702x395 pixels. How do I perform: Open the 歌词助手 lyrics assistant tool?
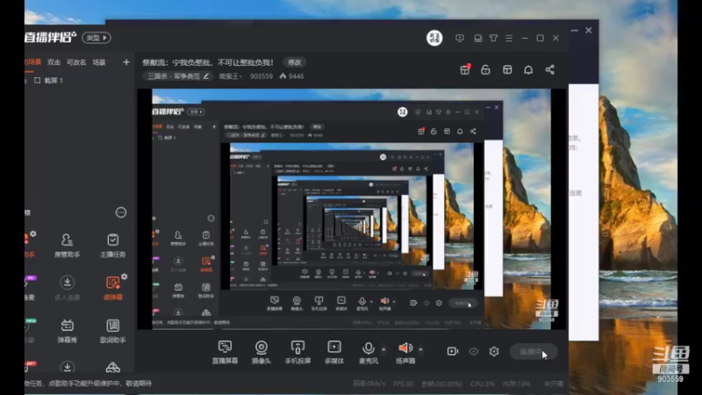pos(112,331)
